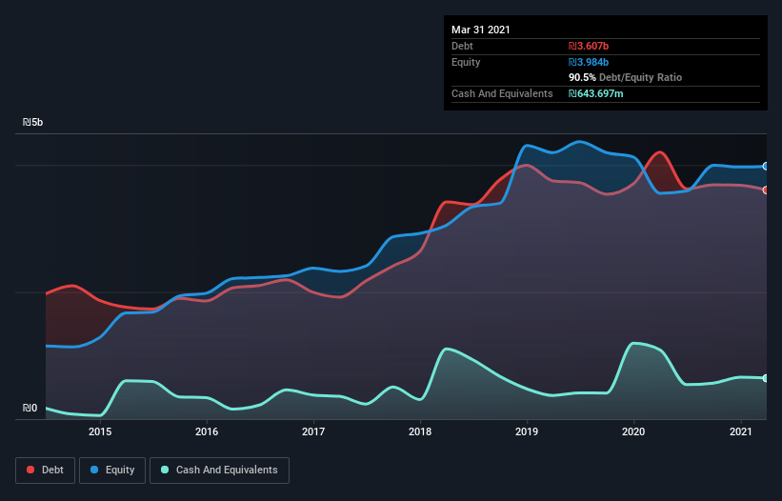Click the ₪643.697m cash value
Image resolution: width=782 pixels, height=501 pixels.
click(x=596, y=93)
